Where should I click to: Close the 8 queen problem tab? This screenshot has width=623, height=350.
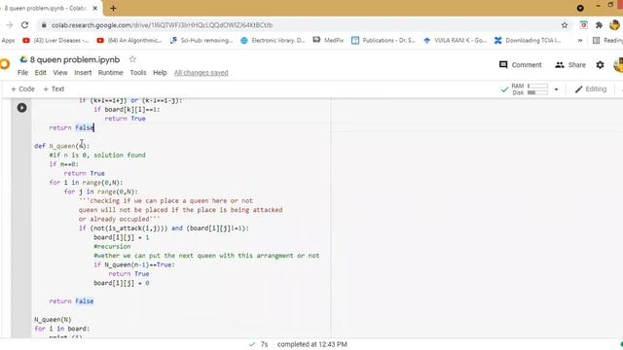click(x=95, y=8)
